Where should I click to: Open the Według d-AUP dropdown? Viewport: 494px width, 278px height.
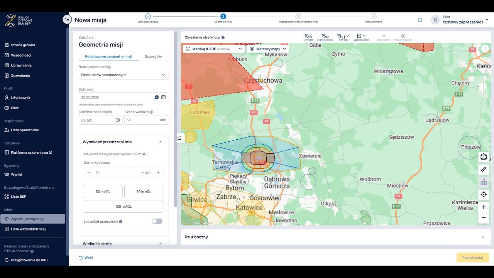pos(213,49)
